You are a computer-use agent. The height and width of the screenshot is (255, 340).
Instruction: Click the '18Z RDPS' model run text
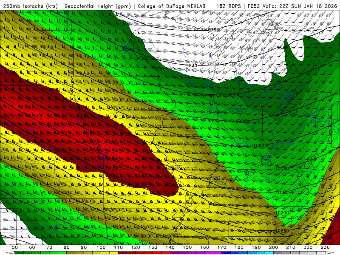coord(229,6)
